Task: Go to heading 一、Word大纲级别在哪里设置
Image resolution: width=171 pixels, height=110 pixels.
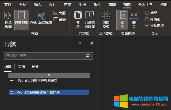Action: click(x=34, y=81)
